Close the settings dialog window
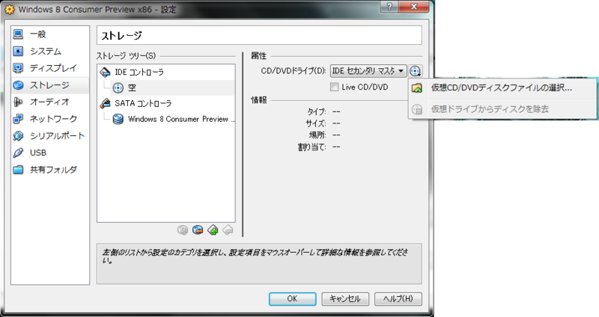 [414, 6]
